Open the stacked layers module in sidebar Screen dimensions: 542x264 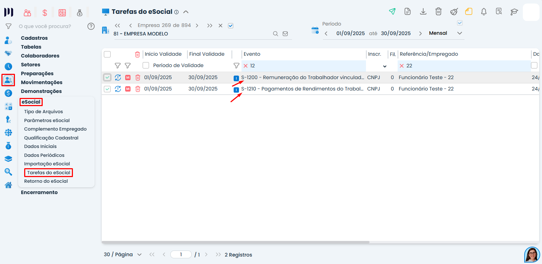coord(8,159)
